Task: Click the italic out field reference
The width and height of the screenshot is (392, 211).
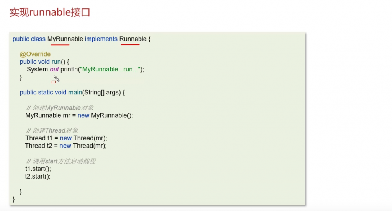Action: point(54,70)
